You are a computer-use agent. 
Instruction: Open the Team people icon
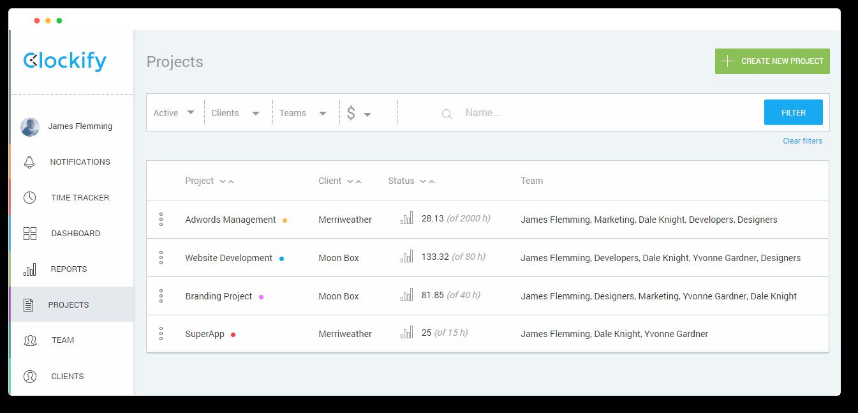pos(29,340)
